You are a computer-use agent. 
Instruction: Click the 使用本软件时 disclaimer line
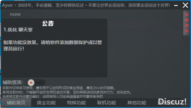tap(67, 92)
